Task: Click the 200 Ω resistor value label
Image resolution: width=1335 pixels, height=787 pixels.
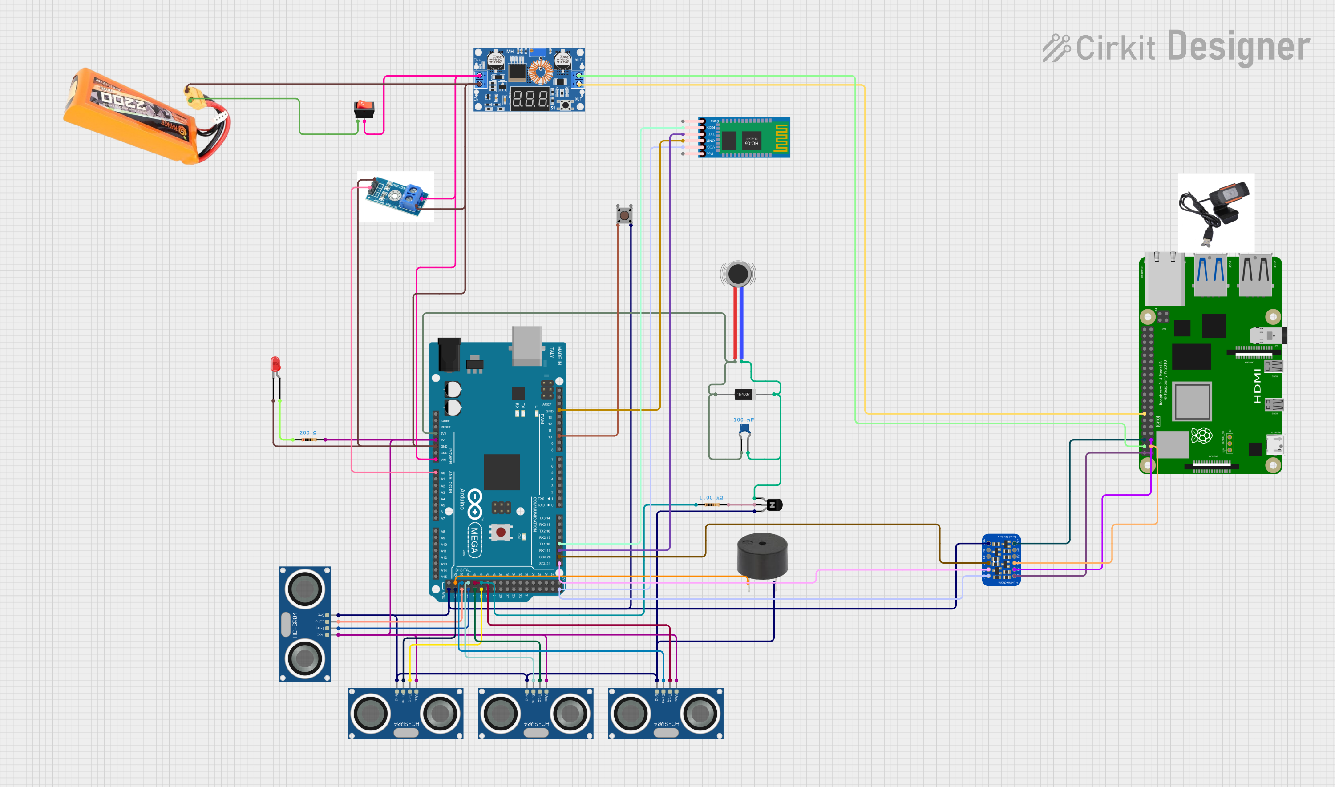Action: click(x=308, y=433)
